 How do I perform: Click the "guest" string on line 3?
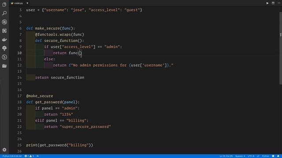pyautogui.click(x=132, y=10)
